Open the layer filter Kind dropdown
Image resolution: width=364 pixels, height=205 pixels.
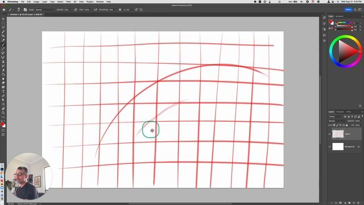(x=336, y=117)
